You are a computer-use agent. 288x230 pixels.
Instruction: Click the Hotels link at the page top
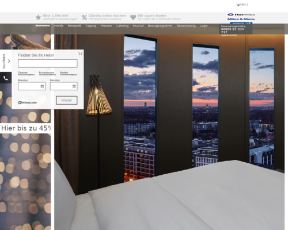(x=241, y=5)
